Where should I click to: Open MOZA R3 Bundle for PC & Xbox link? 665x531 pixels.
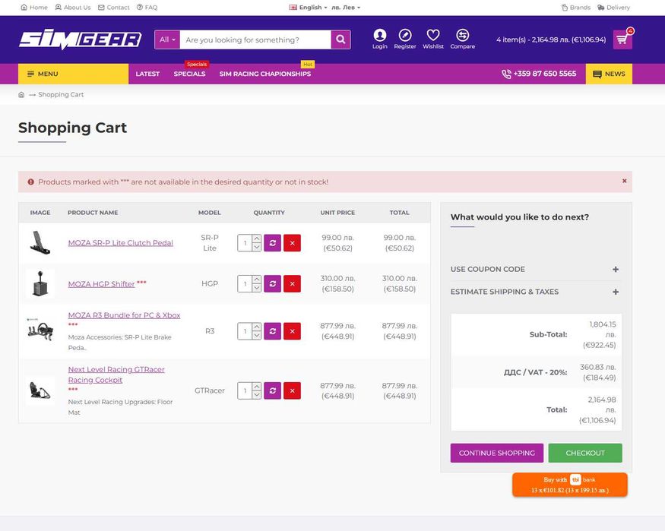(125, 315)
